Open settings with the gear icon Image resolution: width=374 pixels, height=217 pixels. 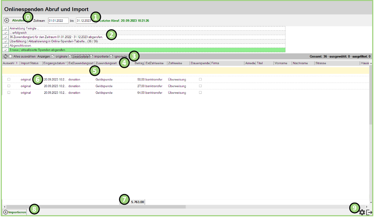tap(362, 212)
